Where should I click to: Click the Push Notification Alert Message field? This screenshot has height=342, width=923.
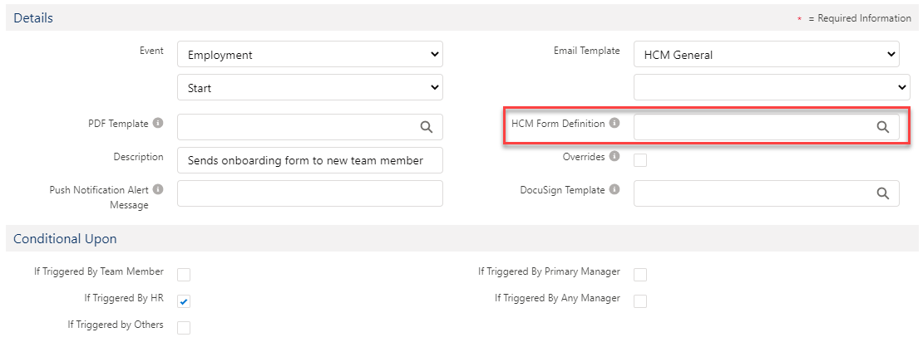pos(309,193)
